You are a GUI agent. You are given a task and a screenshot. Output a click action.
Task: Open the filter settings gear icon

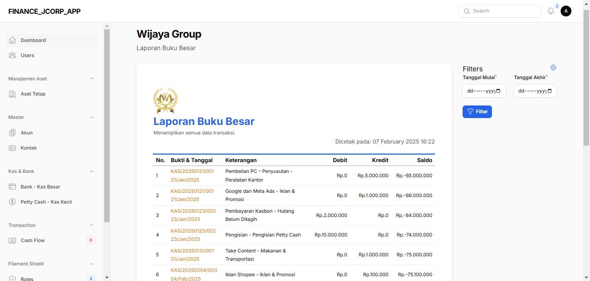tap(553, 67)
